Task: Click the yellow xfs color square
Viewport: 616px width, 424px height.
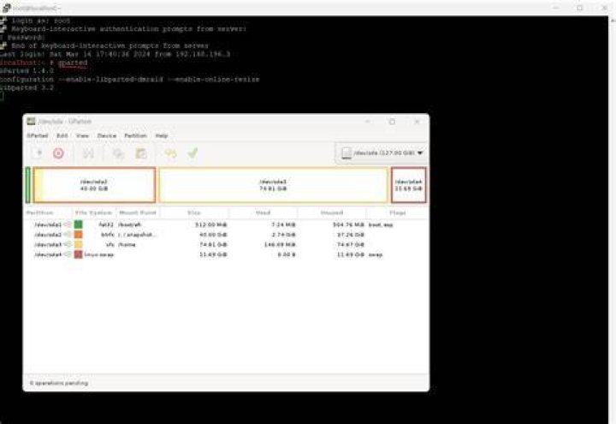Action: coord(79,244)
